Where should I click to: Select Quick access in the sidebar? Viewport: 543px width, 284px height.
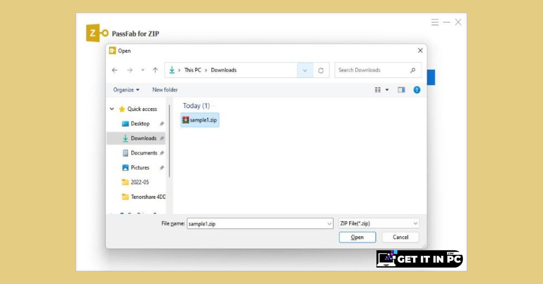142,109
